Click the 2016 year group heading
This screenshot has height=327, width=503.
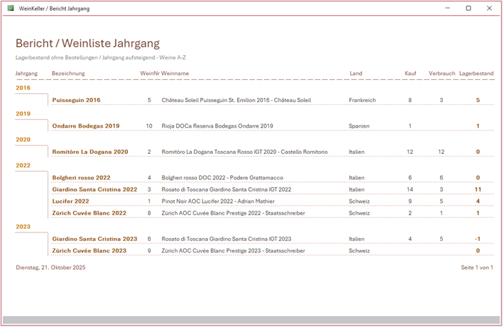pos(23,88)
